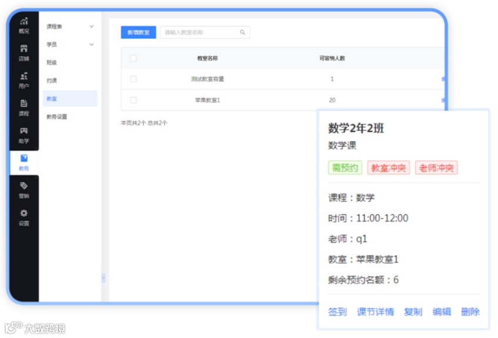Click the 删除 link in popup
Viewport: 498px width, 338px height.
click(470, 312)
